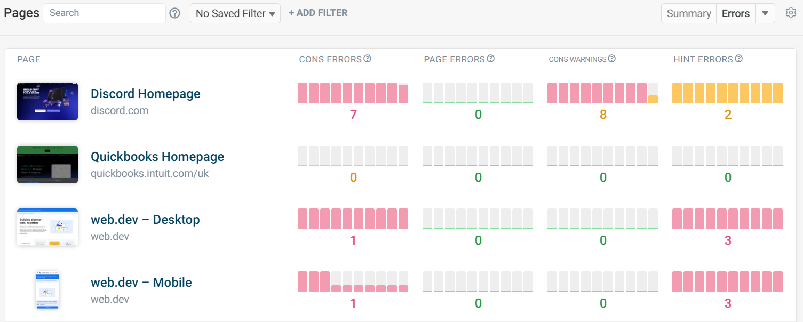Viewport: 803px width, 322px height.
Task: Open settings using the gear icon
Action: (x=791, y=12)
